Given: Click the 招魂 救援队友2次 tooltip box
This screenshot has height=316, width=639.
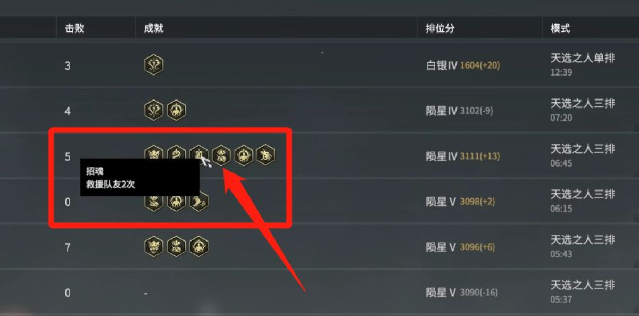Looking at the screenshot, I should 140,178.
